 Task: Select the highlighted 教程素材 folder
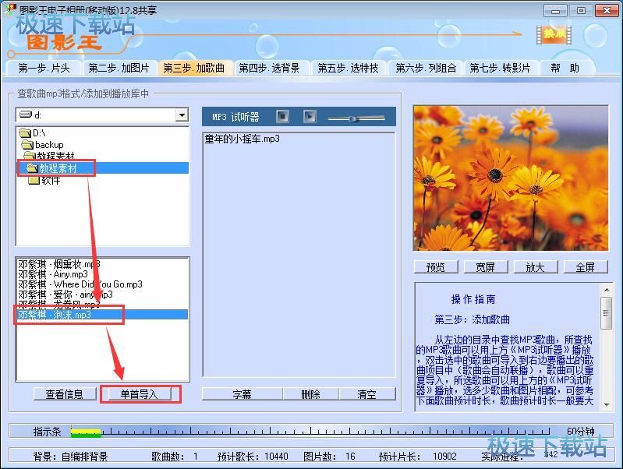(x=102, y=168)
